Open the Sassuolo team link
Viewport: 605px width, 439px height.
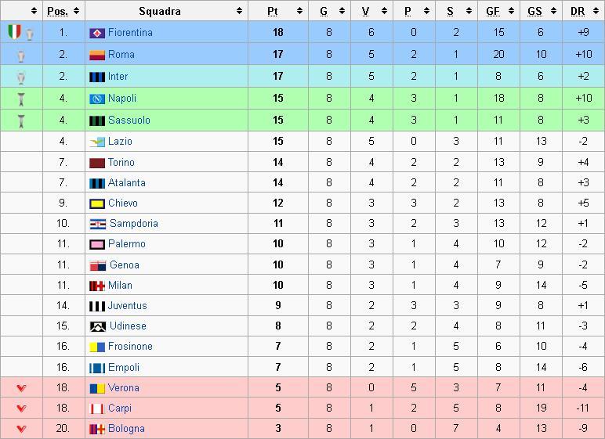(129, 121)
